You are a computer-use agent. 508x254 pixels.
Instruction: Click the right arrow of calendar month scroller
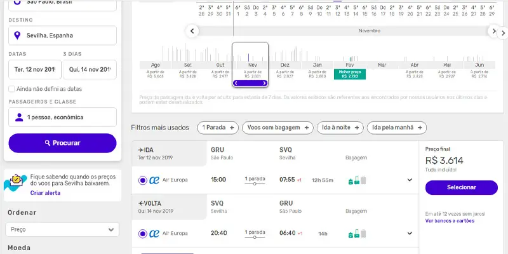click(493, 31)
